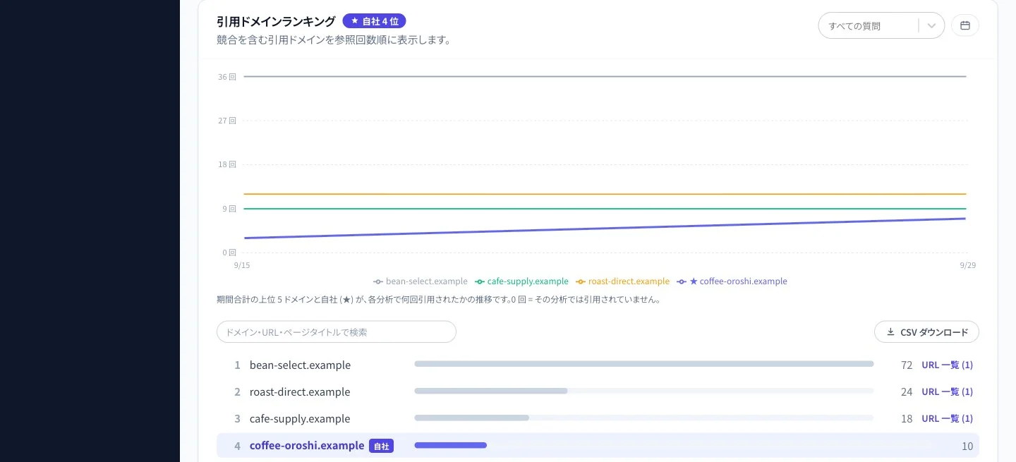Click the CSV ダウンロード button

pos(926,332)
